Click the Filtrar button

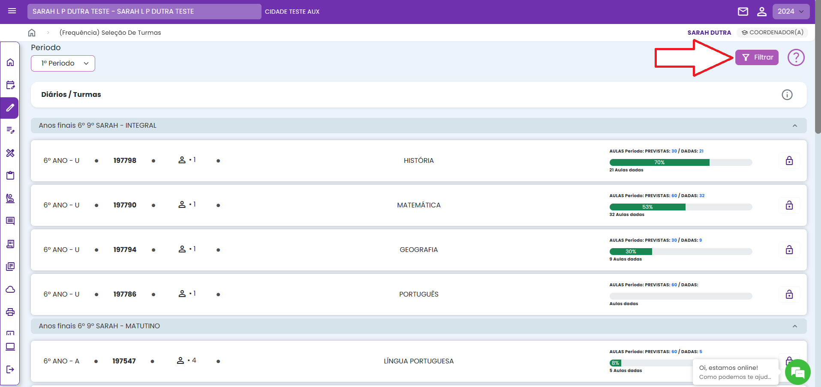(757, 57)
